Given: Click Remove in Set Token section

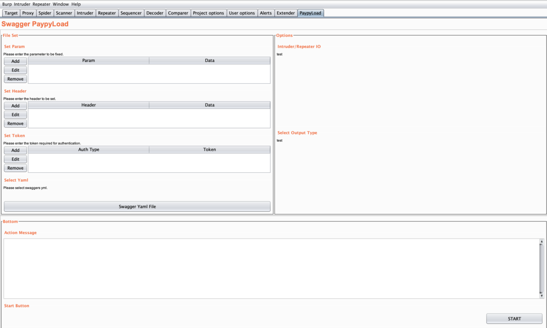Looking at the screenshot, I should pos(15,168).
